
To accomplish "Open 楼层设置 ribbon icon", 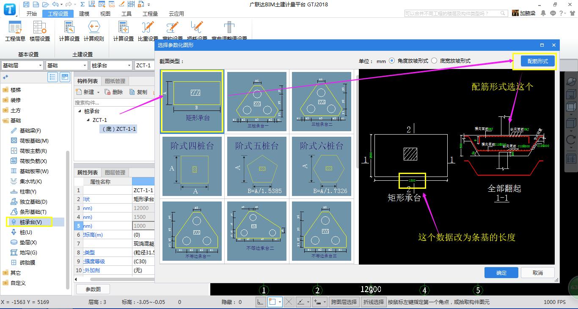I will click(40, 31).
